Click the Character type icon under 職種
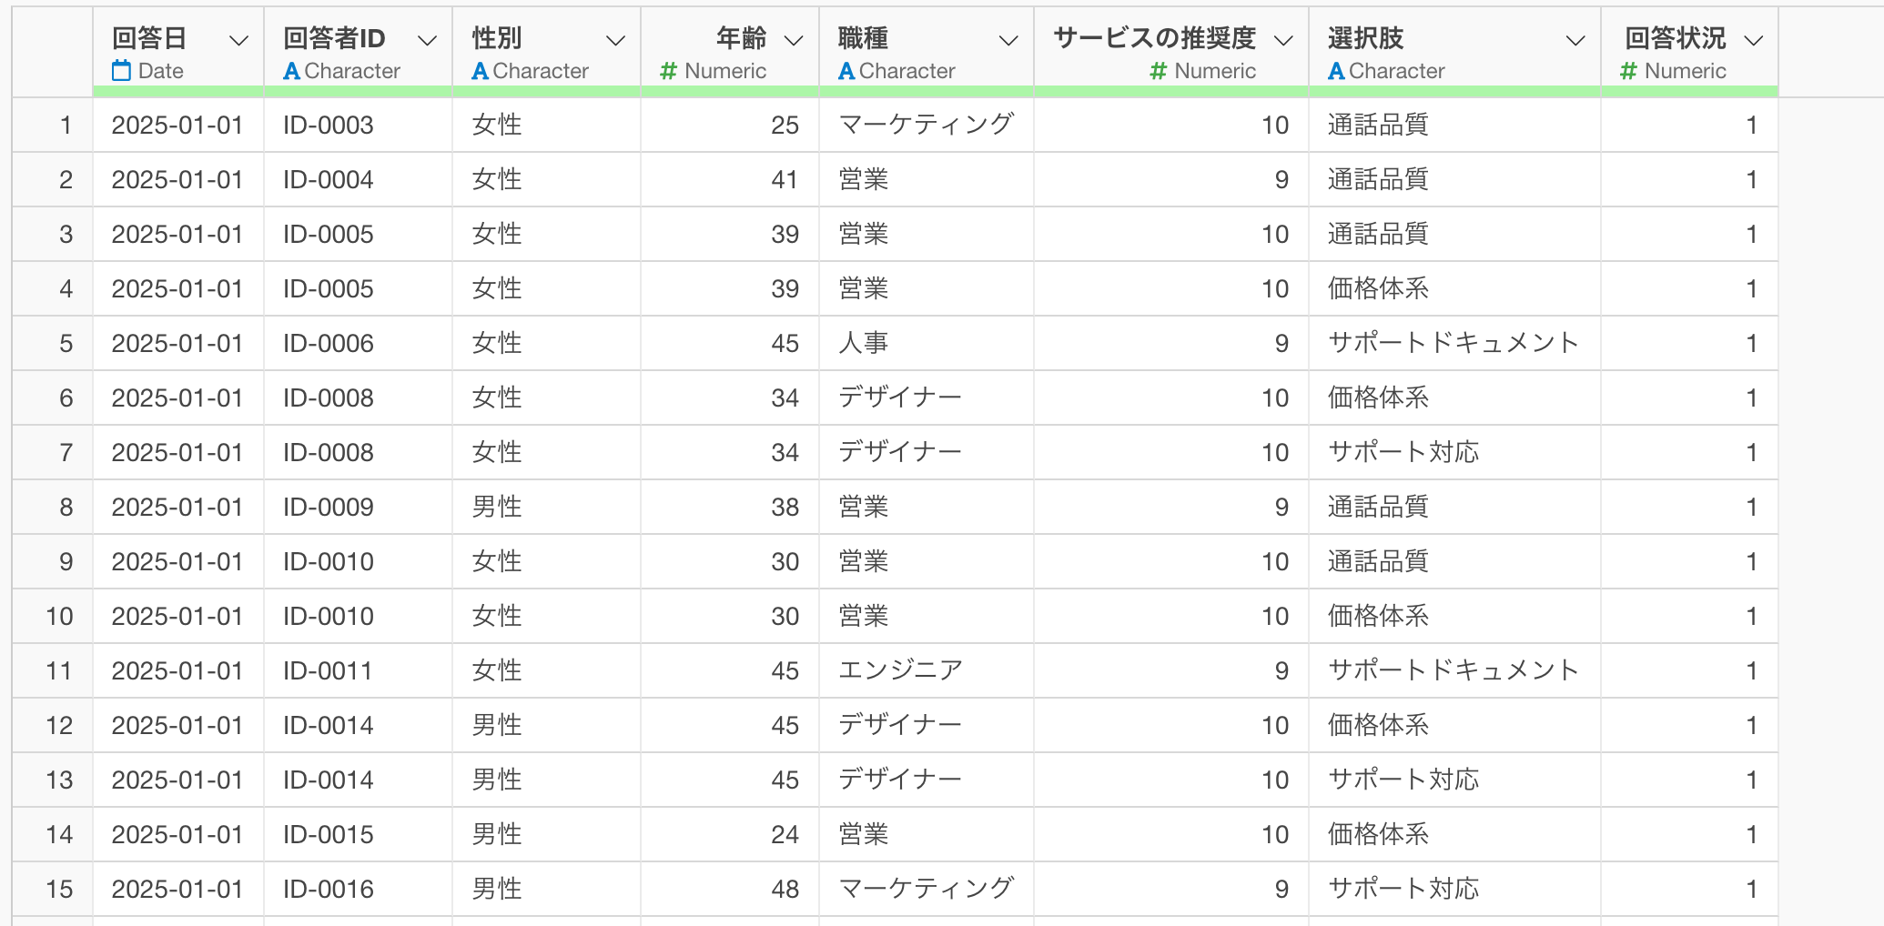1884x926 pixels. pyautogui.click(x=846, y=71)
